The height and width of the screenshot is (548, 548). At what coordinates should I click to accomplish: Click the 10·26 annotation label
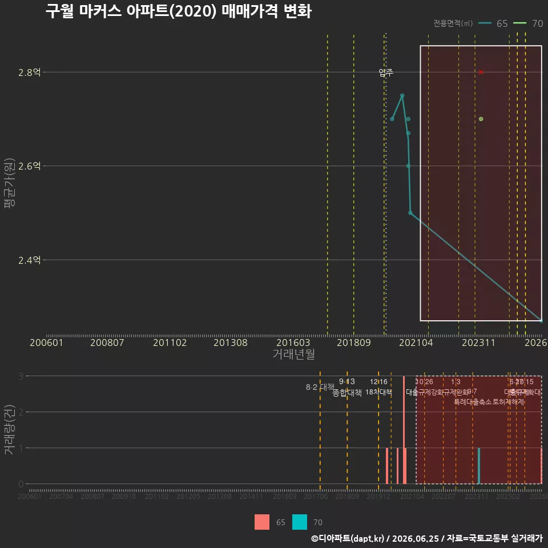(x=424, y=382)
